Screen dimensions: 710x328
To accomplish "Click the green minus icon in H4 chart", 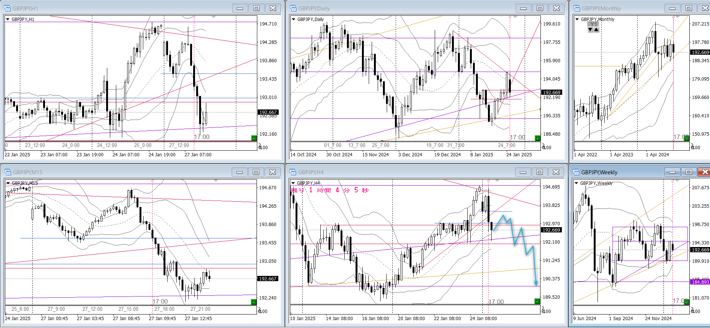I will pos(537,301).
